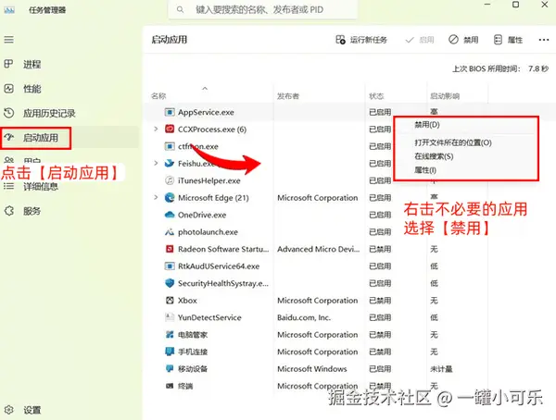Image resolution: width=556 pixels, height=420 pixels.
Task: Click the YunDetectService icon
Action: coord(170,317)
